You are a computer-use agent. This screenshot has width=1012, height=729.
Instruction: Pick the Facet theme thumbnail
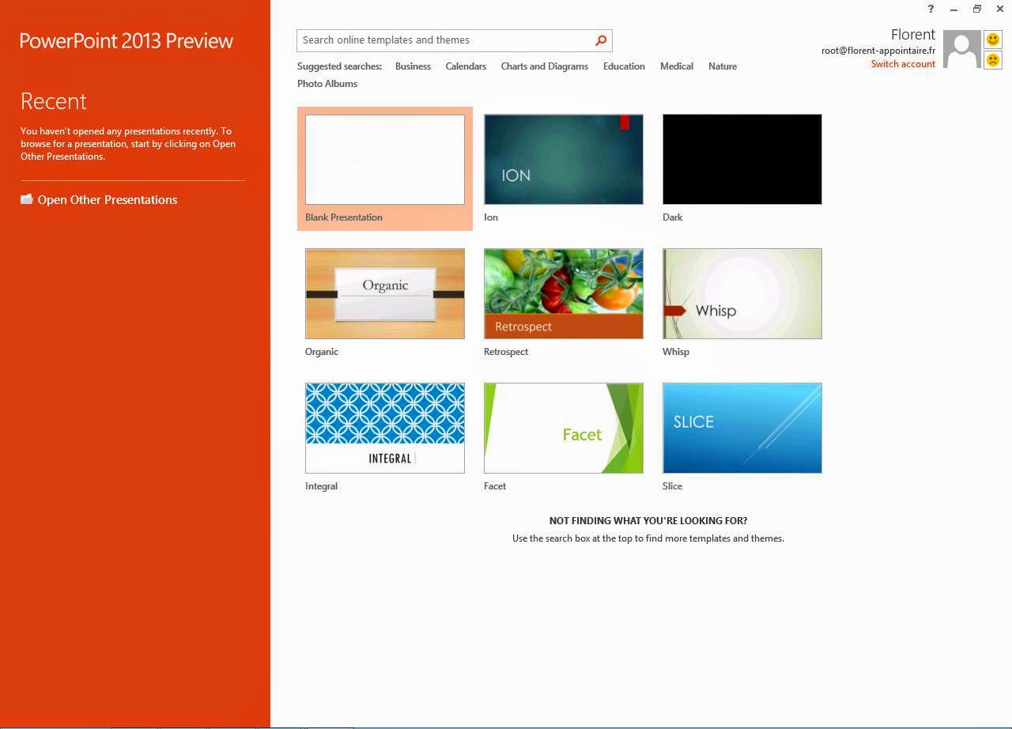tap(564, 429)
